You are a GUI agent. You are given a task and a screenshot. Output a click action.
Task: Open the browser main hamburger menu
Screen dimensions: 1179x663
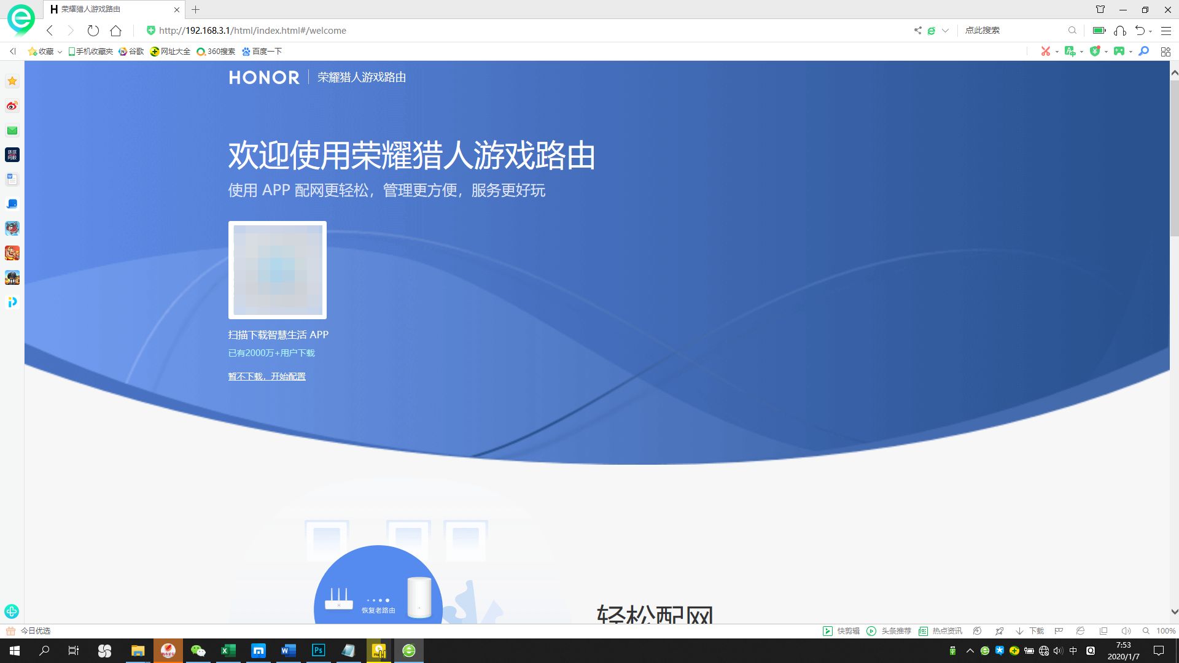1166,31
